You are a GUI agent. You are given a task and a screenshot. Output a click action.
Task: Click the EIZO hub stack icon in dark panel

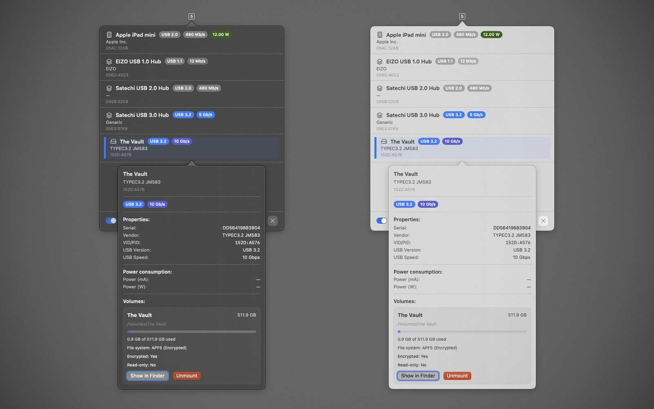(x=109, y=62)
